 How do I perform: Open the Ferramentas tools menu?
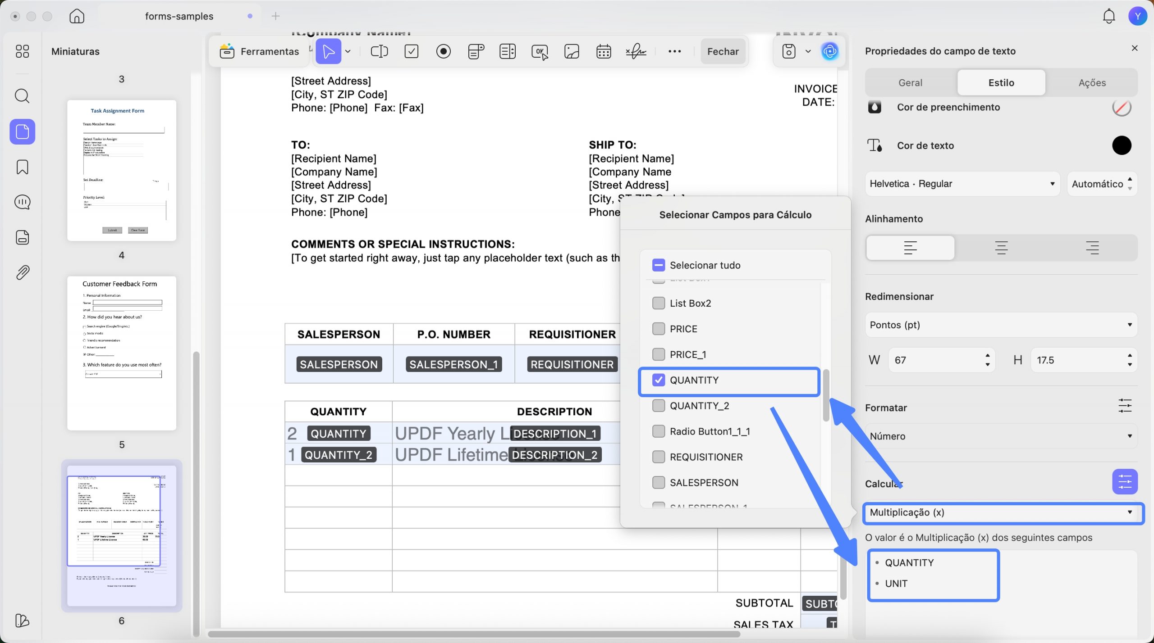point(260,51)
